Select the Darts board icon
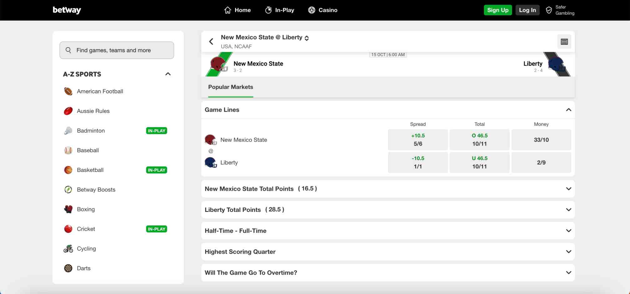Screen dimensions: 630x294 [x=68, y=268]
